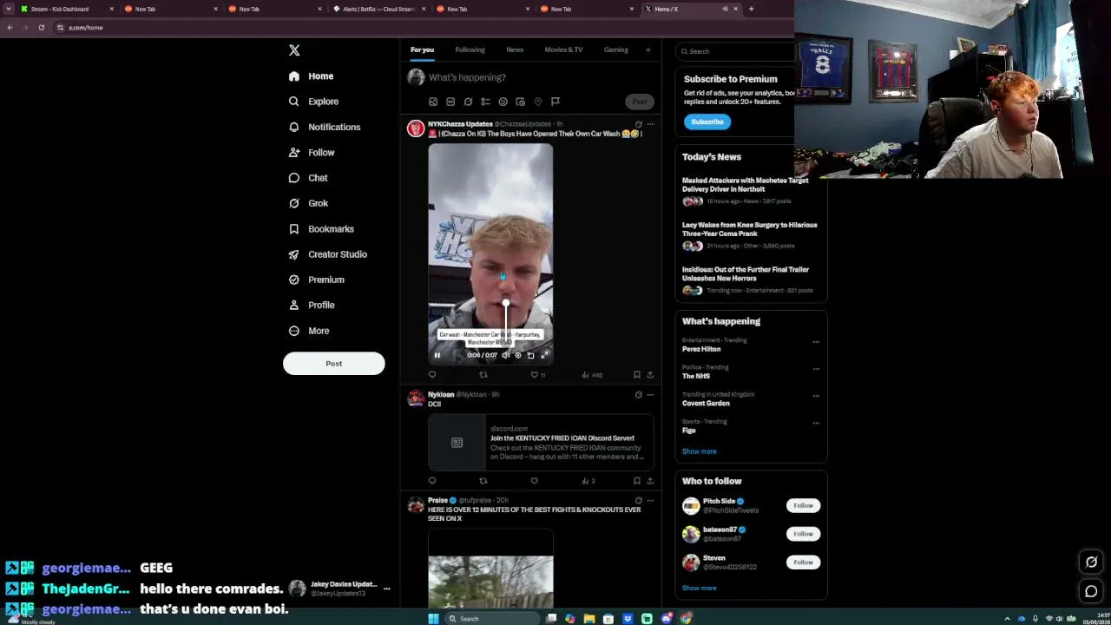1111x625 pixels.
Task: Open Premium in the sidebar
Action: [x=316, y=280]
